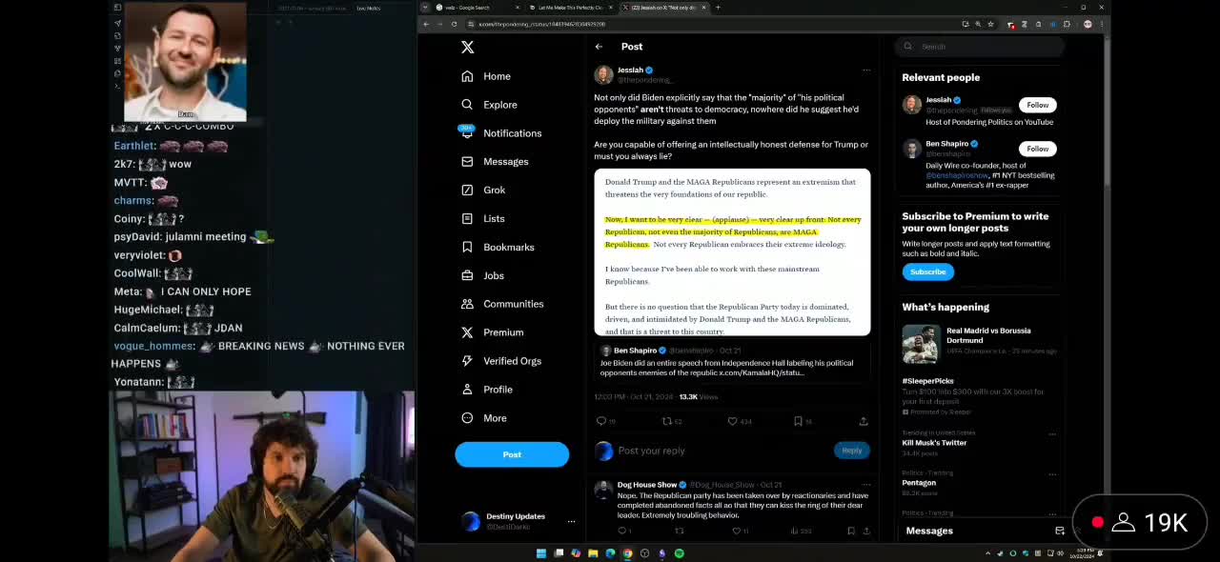This screenshot has width=1220, height=562.
Task: Click the X search field
Action: click(x=982, y=46)
